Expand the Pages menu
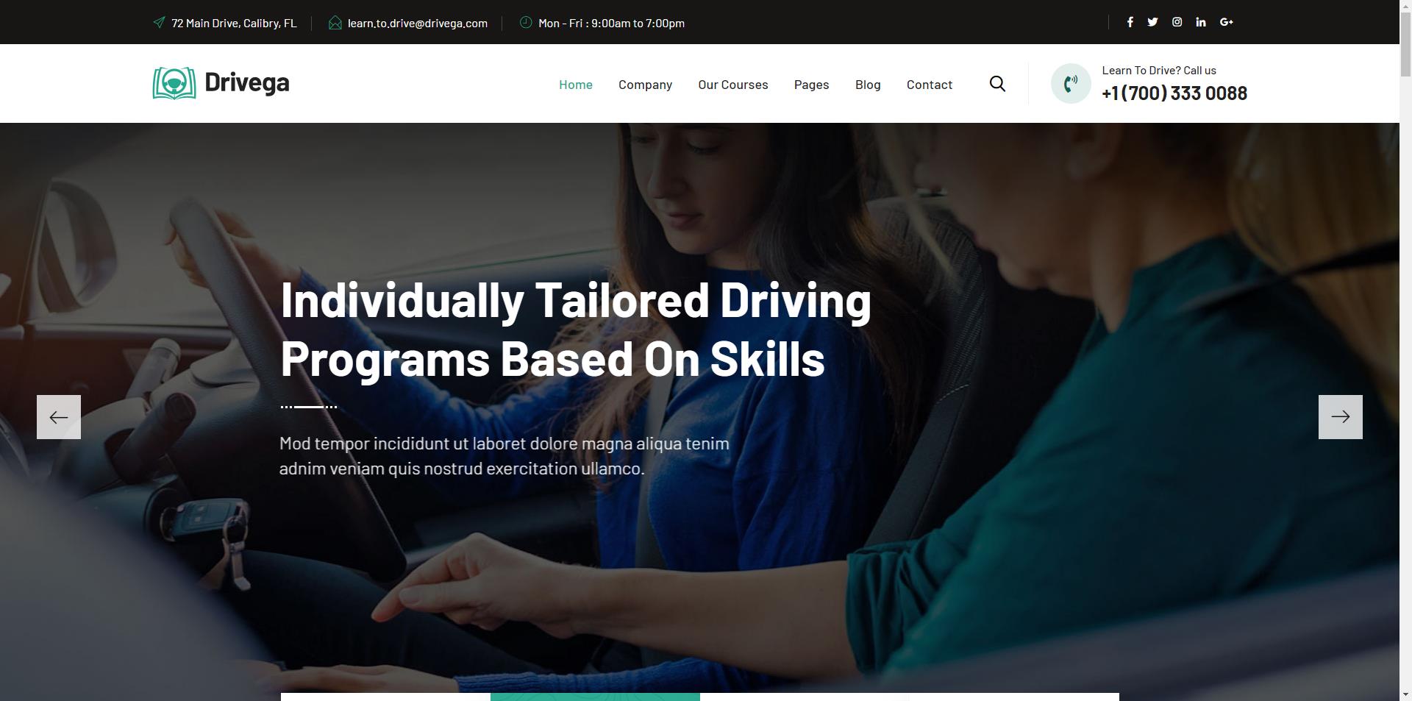Viewport: 1412px width, 701px height. pos(811,85)
